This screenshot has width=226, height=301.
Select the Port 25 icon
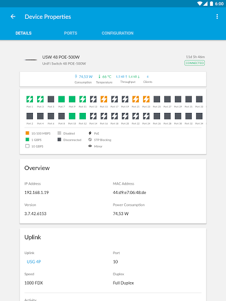pyautogui.click(x=157, y=99)
